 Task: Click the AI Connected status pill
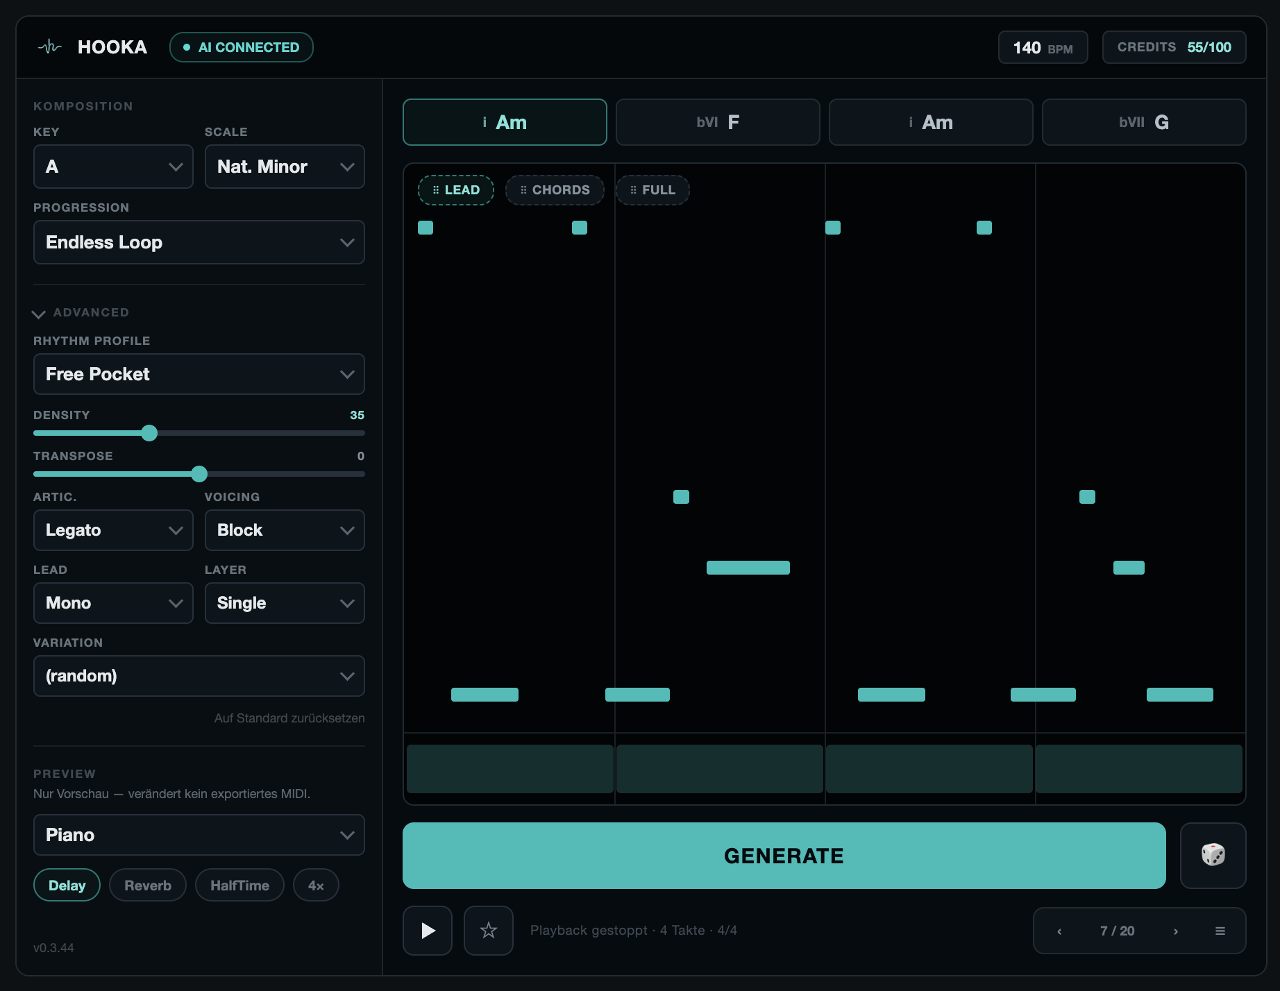pyautogui.click(x=242, y=47)
